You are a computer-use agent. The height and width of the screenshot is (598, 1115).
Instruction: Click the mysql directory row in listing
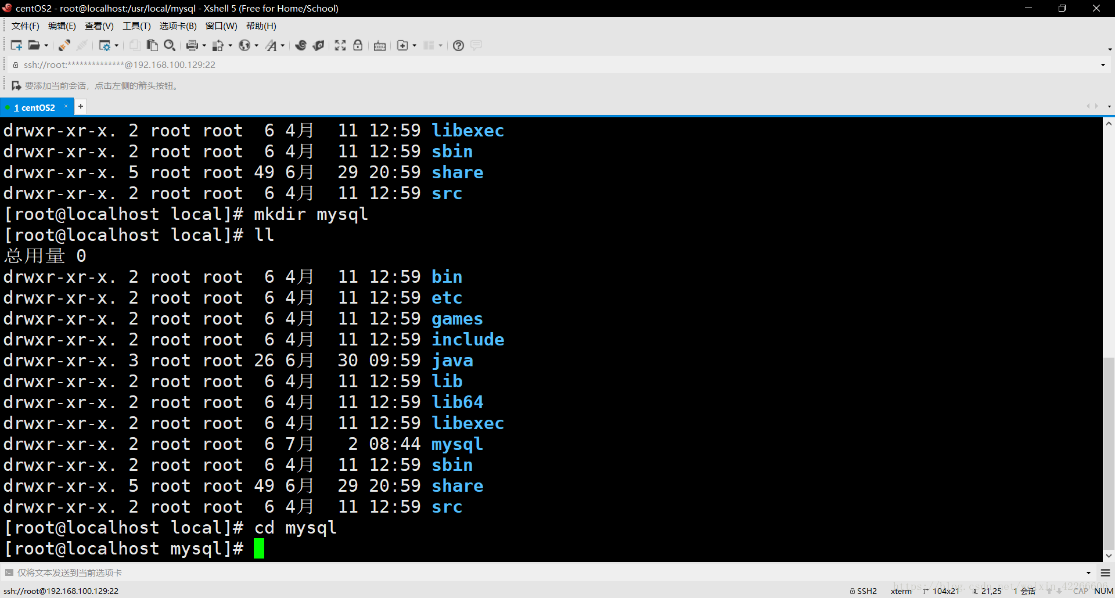pyautogui.click(x=243, y=444)
